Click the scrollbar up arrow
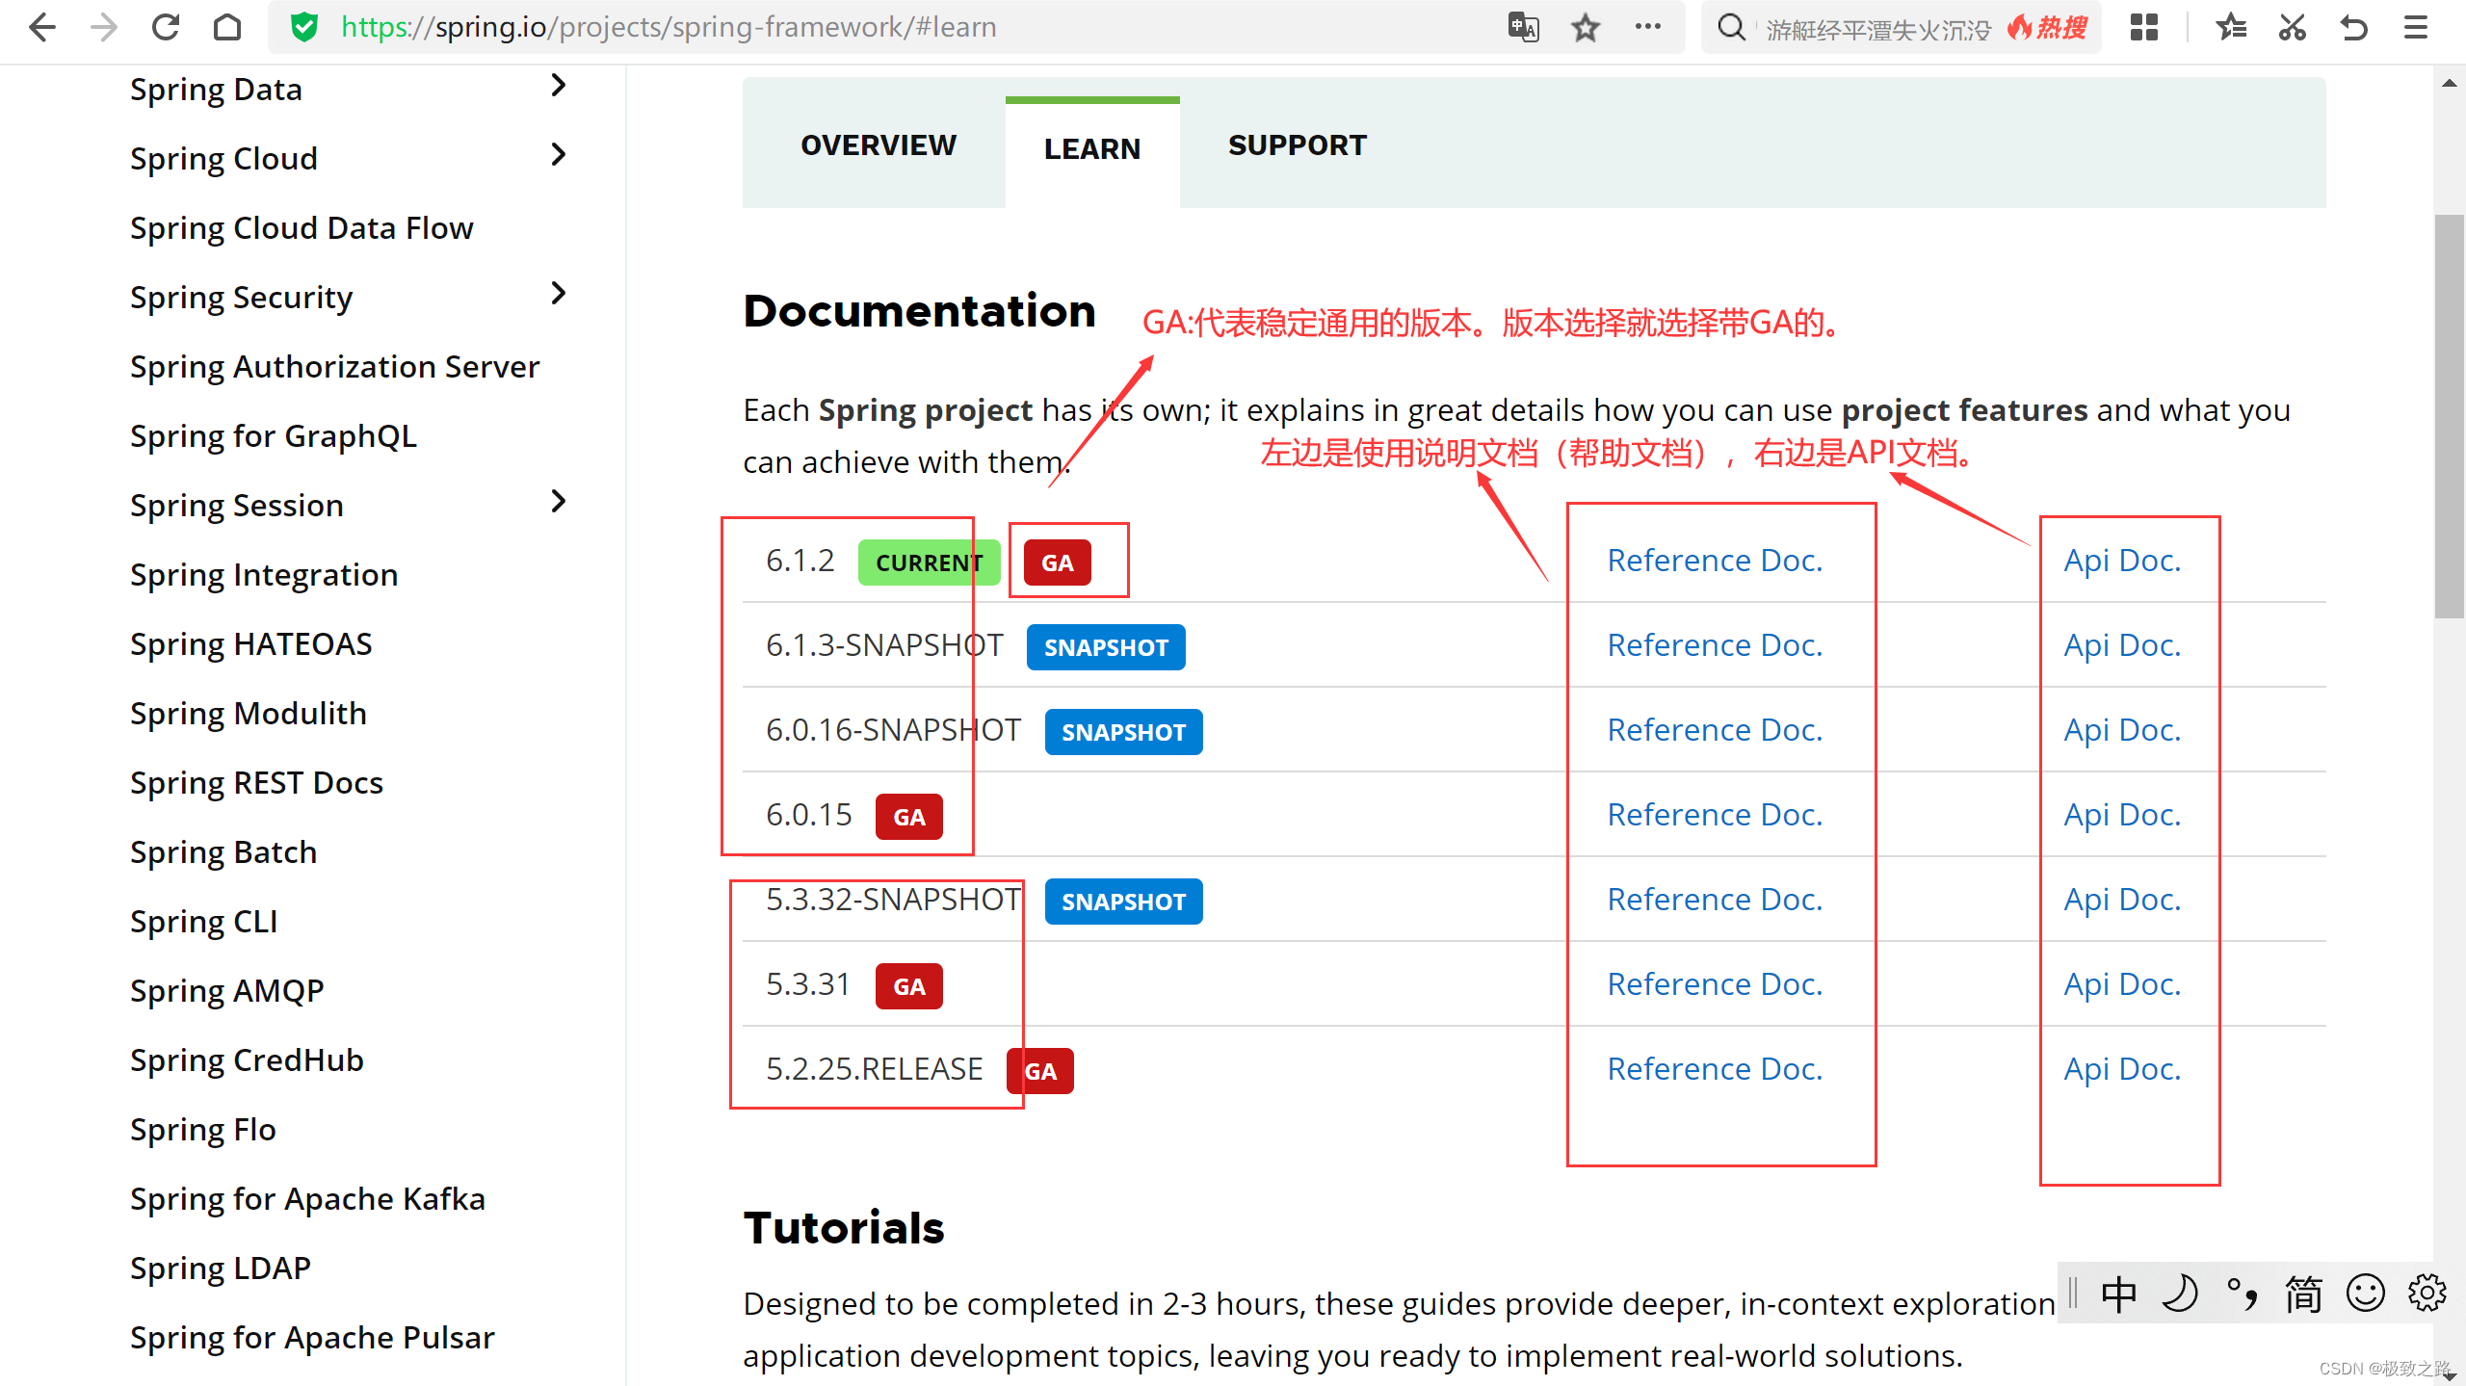 point(2449,84)
